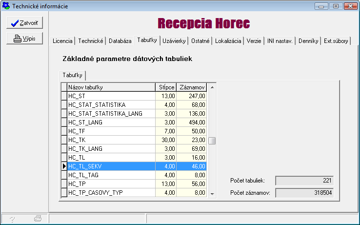
Task: Sort by the Názov tabuľky column header
Action: click(x=111, y=87)
